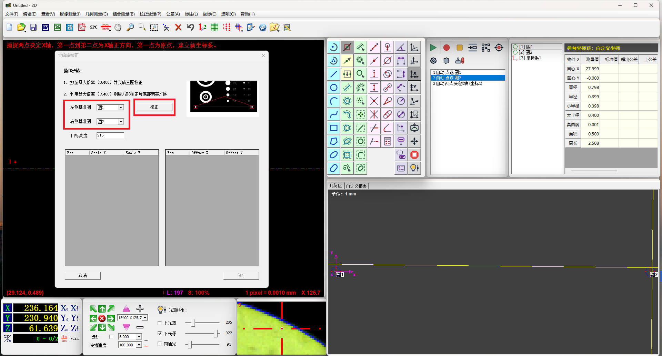Toggle the 下光源 bottom light checkbox
662x356 pixels.
coord(160,333)
